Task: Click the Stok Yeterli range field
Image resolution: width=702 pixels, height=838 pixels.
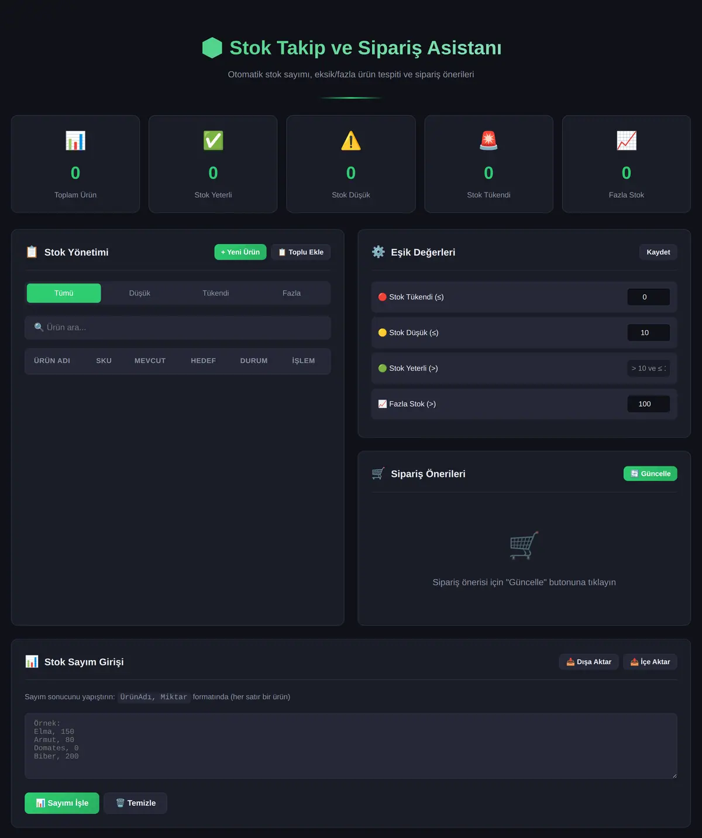Action: pos(649,369)
